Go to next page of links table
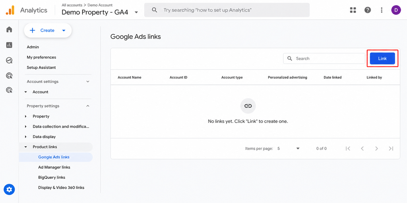The height and width of the screenshot is (203, 407). [376, 149]
